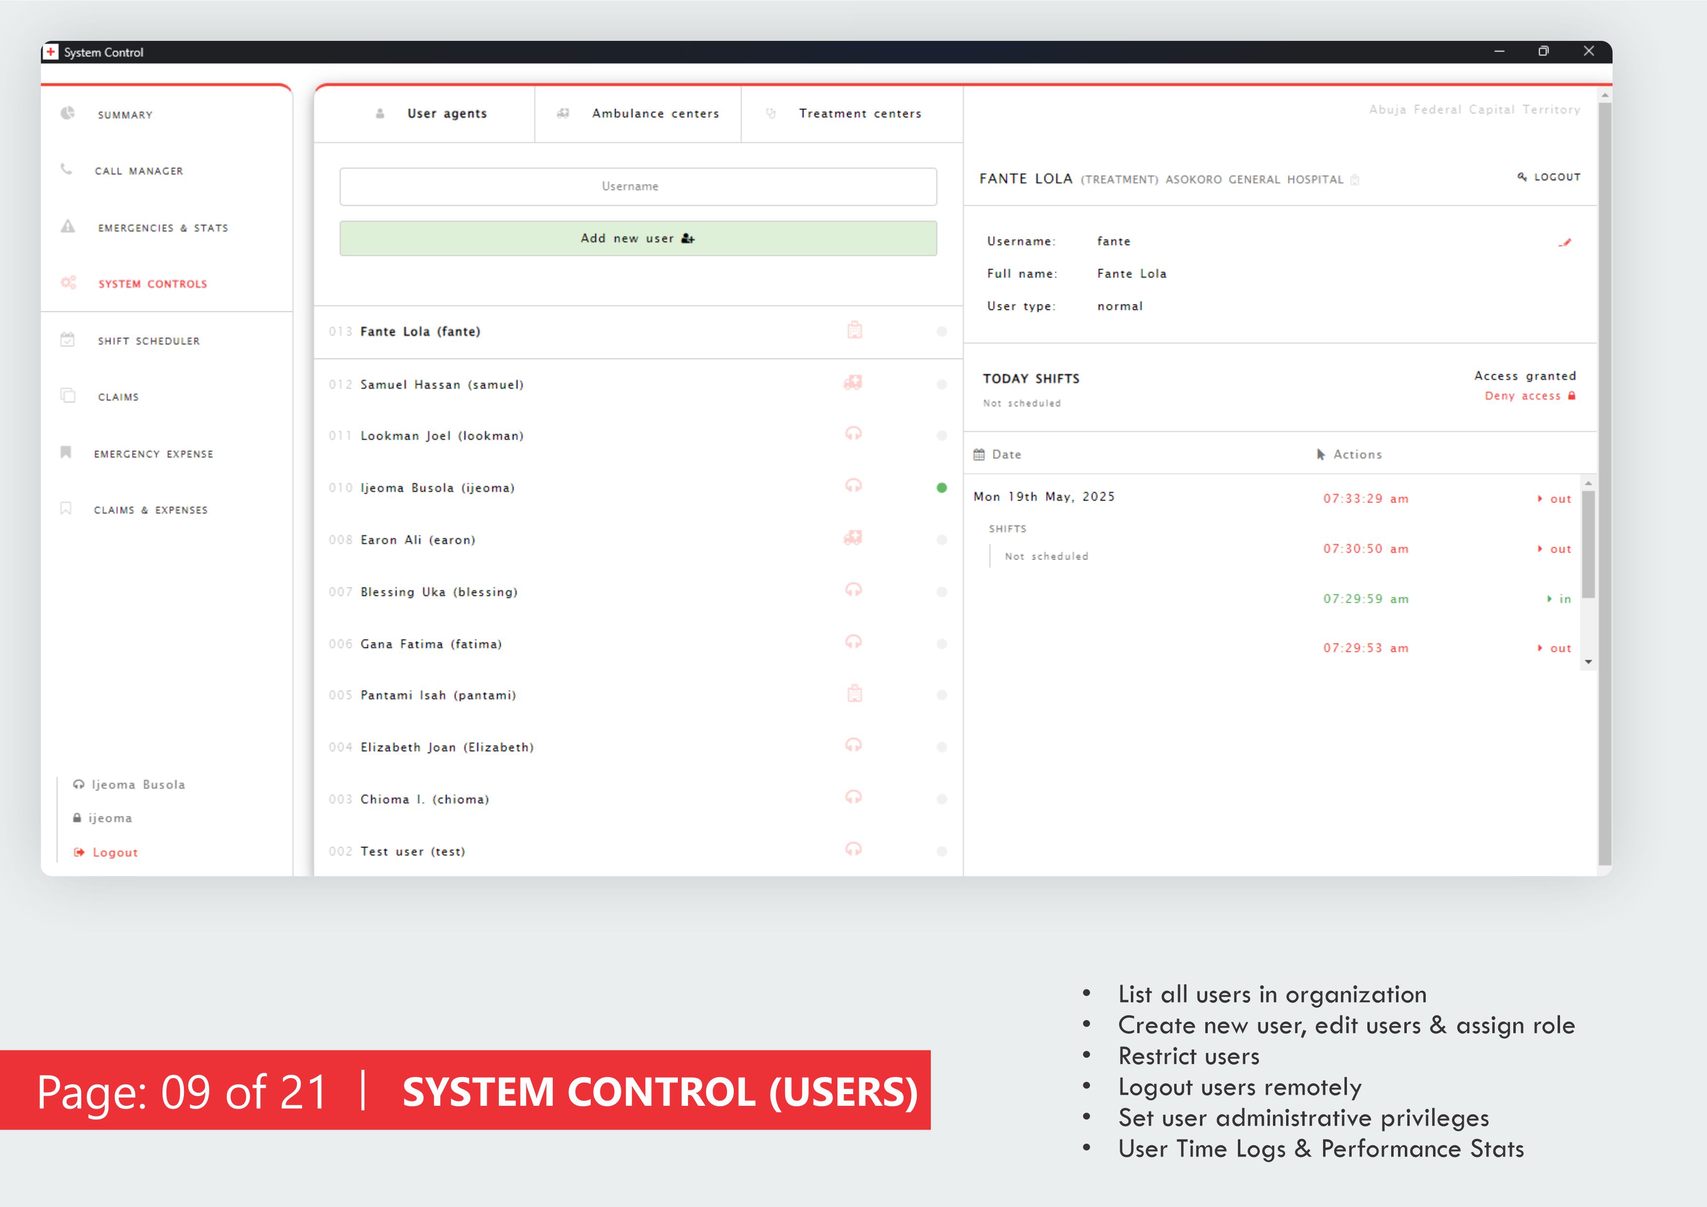Click the calendar icon in Date column header
Viewport: 1707px width, 1207px height.
(979, 454)
